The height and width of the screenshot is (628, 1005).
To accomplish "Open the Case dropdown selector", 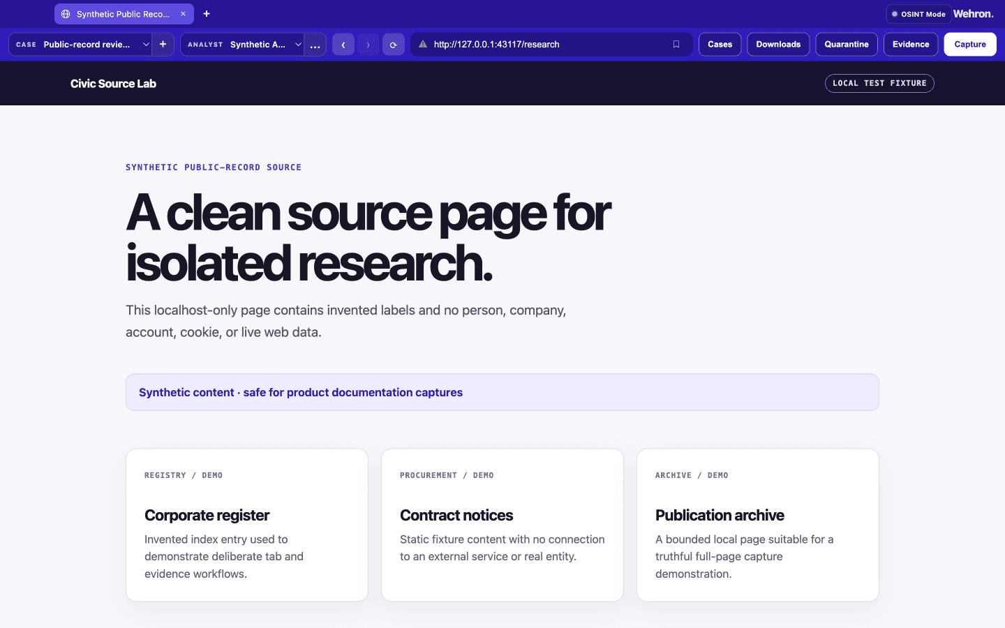I will 80,44.
